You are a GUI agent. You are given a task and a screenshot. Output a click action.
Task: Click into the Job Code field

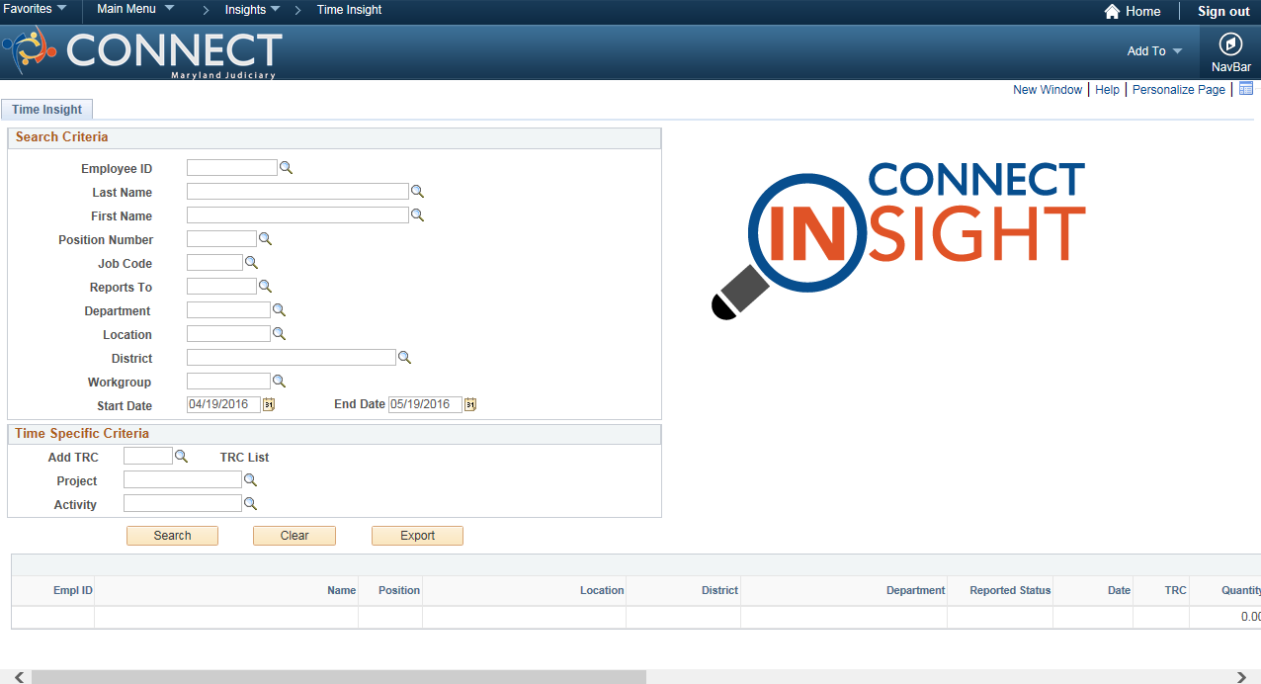[214, 263]
